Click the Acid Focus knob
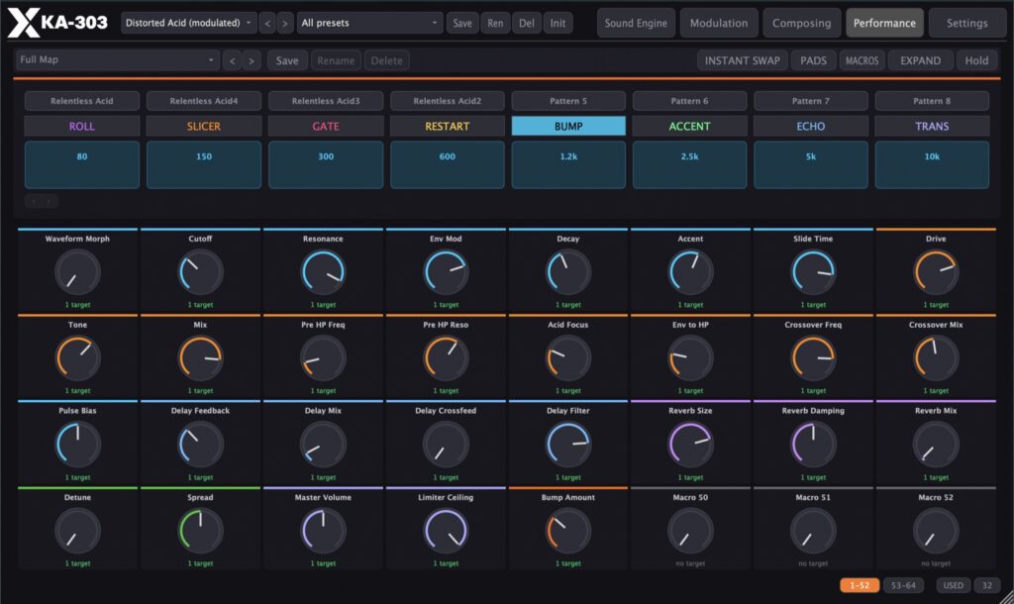This screenshot has width=1014, height=604. click(568, 358)
